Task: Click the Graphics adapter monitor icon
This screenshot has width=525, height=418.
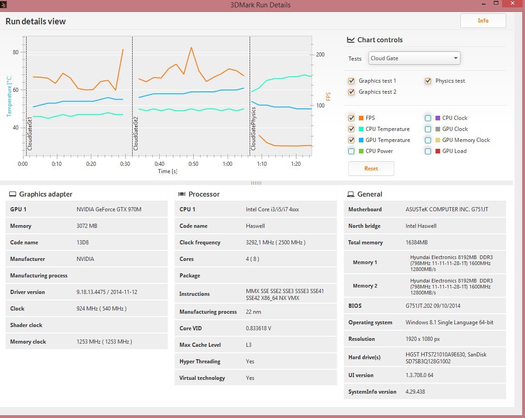Action: click(x=13, y=194)
